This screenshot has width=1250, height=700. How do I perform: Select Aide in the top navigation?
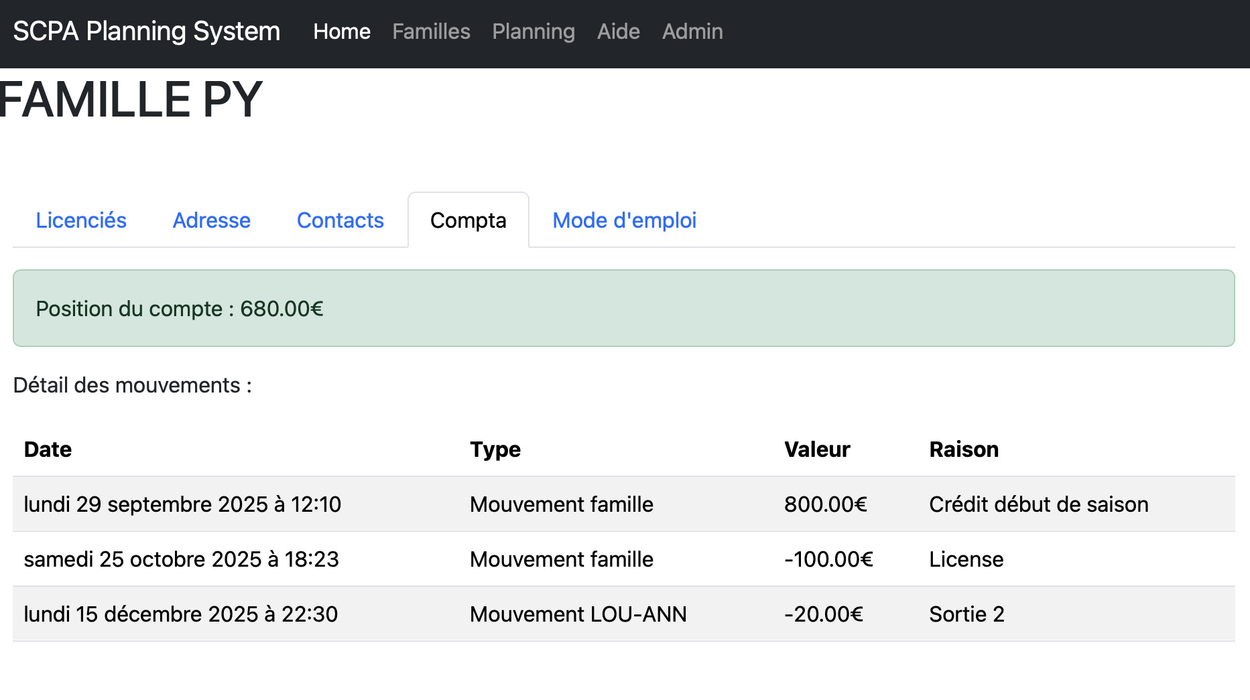(x=618, y=31)
